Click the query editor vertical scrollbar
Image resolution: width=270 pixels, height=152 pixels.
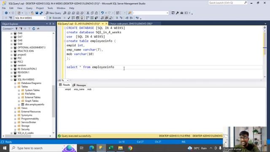265,43
